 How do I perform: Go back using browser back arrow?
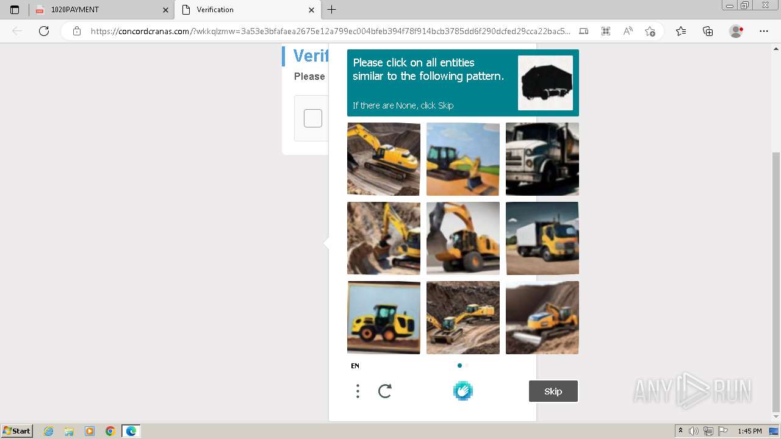point(17,31)
